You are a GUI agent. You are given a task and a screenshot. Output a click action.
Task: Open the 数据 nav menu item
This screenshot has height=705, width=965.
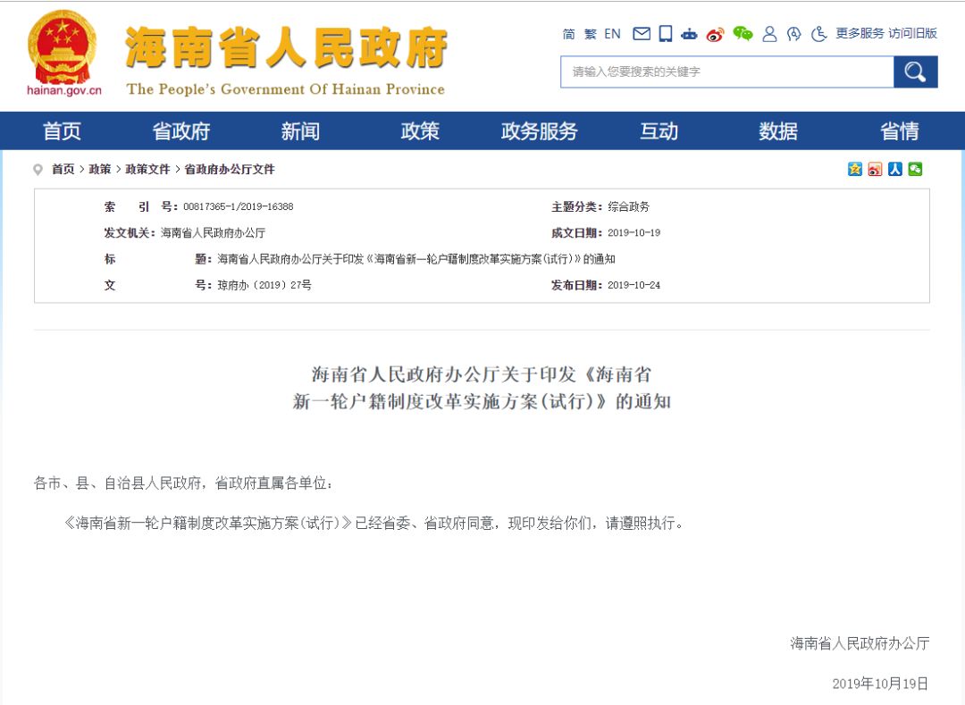[x=778, y=131]
